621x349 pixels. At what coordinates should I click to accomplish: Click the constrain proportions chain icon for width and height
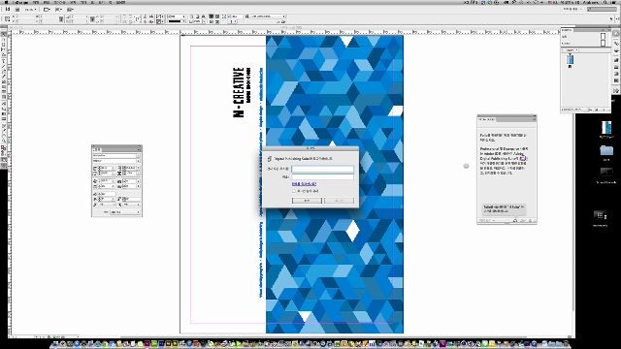(x=61, y=18)
